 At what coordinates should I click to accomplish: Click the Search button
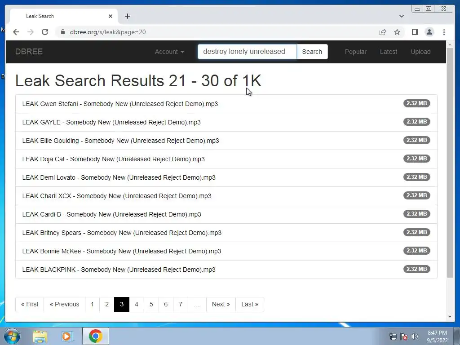pyautogui.click(x=312, y=52)
